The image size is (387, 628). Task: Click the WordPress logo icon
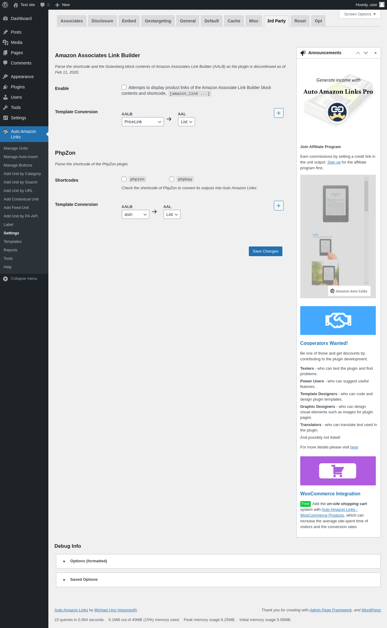click(5, 5)
